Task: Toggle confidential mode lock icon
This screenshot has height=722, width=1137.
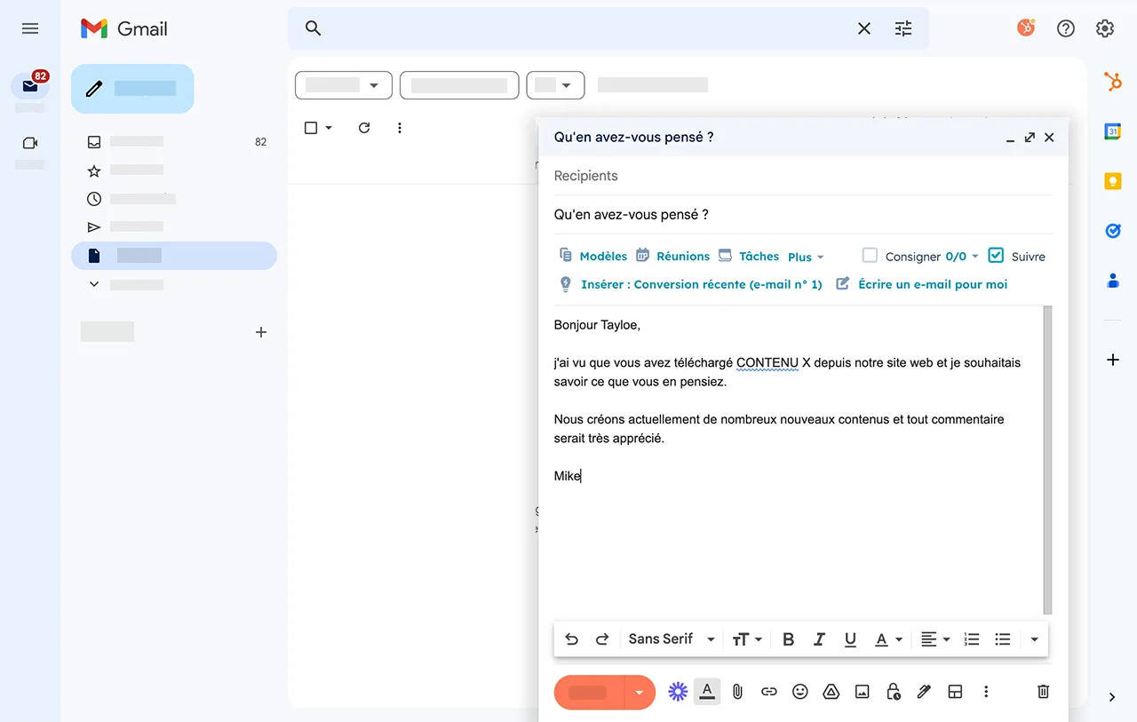Action: pos(894,692)
